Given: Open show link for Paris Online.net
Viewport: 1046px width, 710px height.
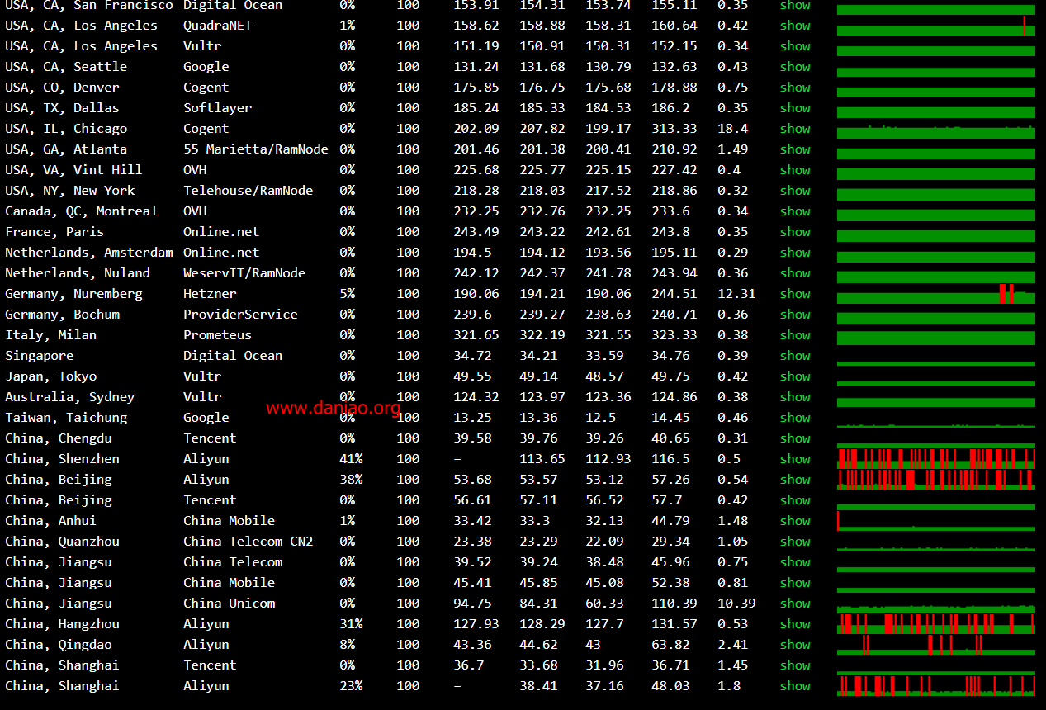Looking at the screenshot, I should click(x=795, y=232).
